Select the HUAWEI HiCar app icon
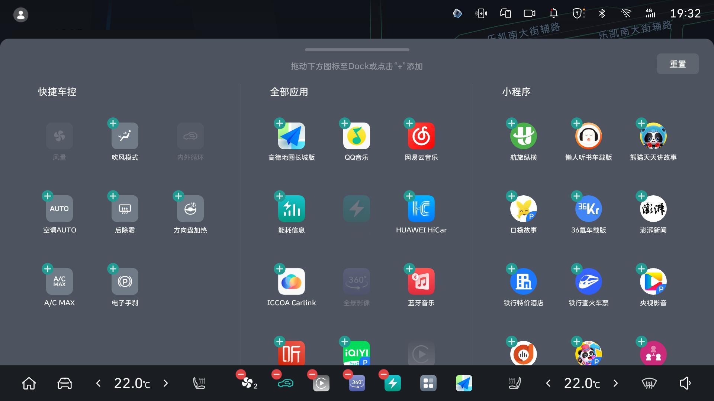 [421, 209]
